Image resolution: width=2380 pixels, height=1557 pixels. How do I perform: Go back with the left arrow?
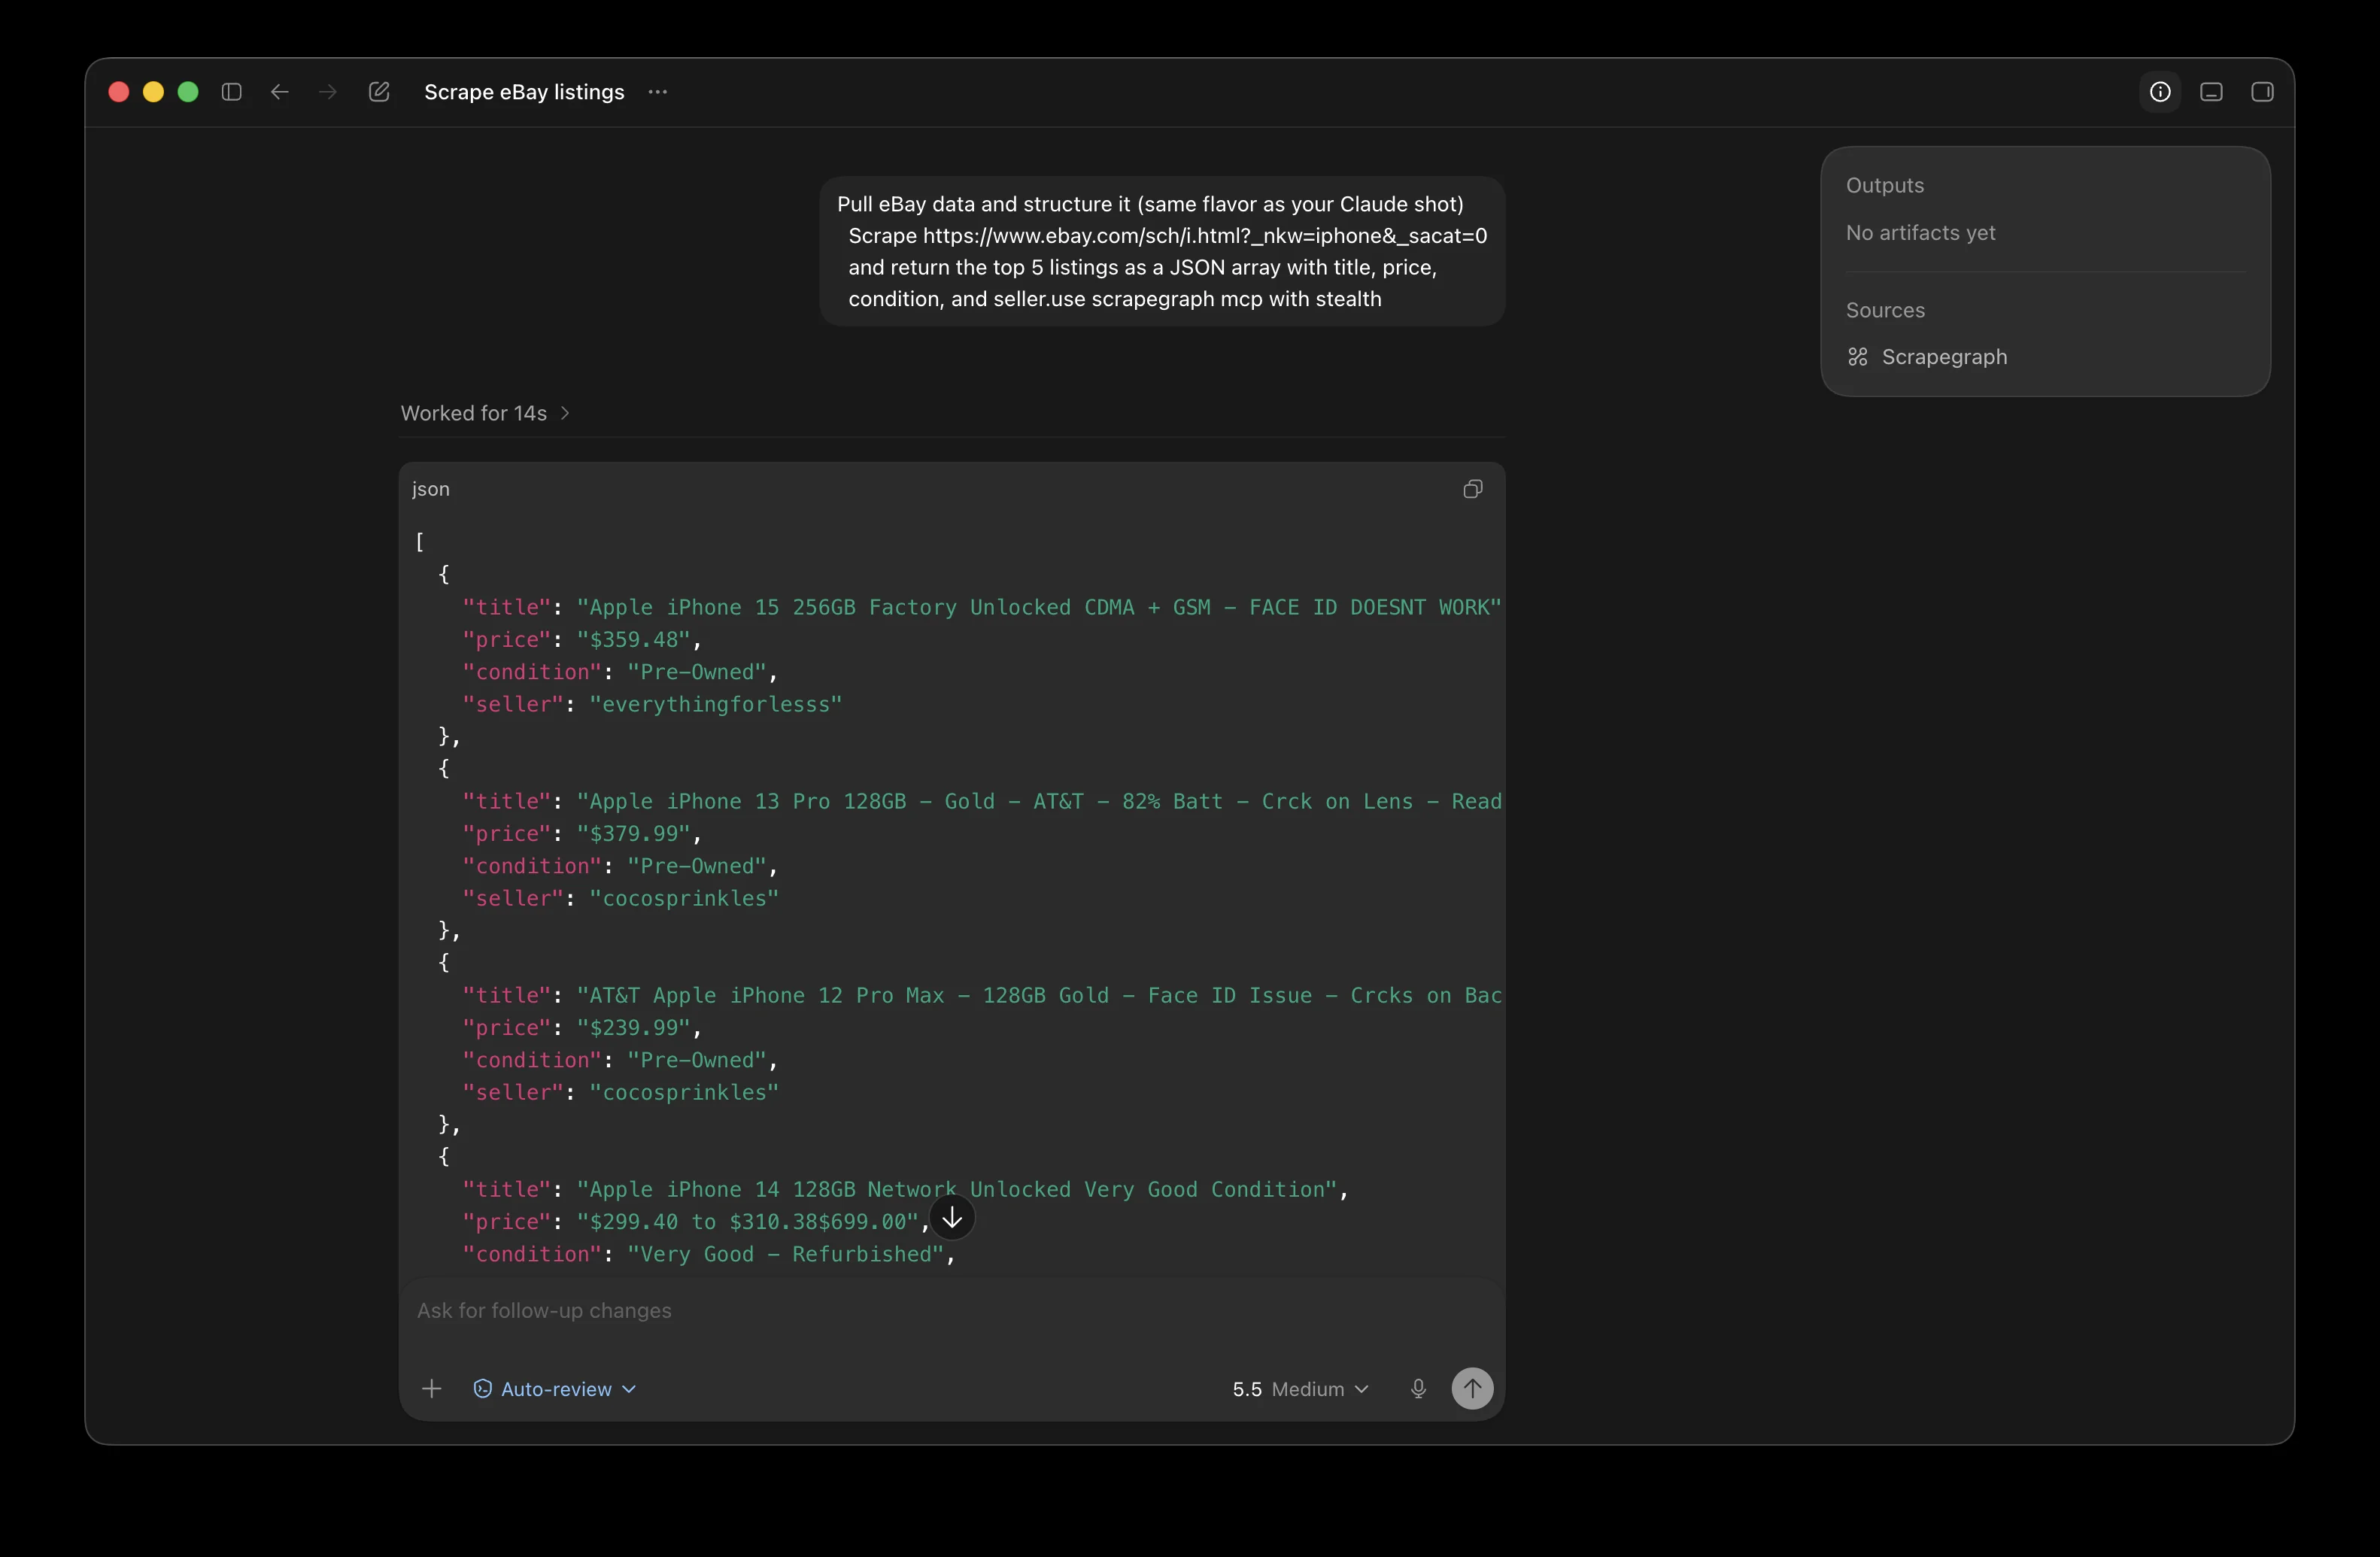pos(280,92)
